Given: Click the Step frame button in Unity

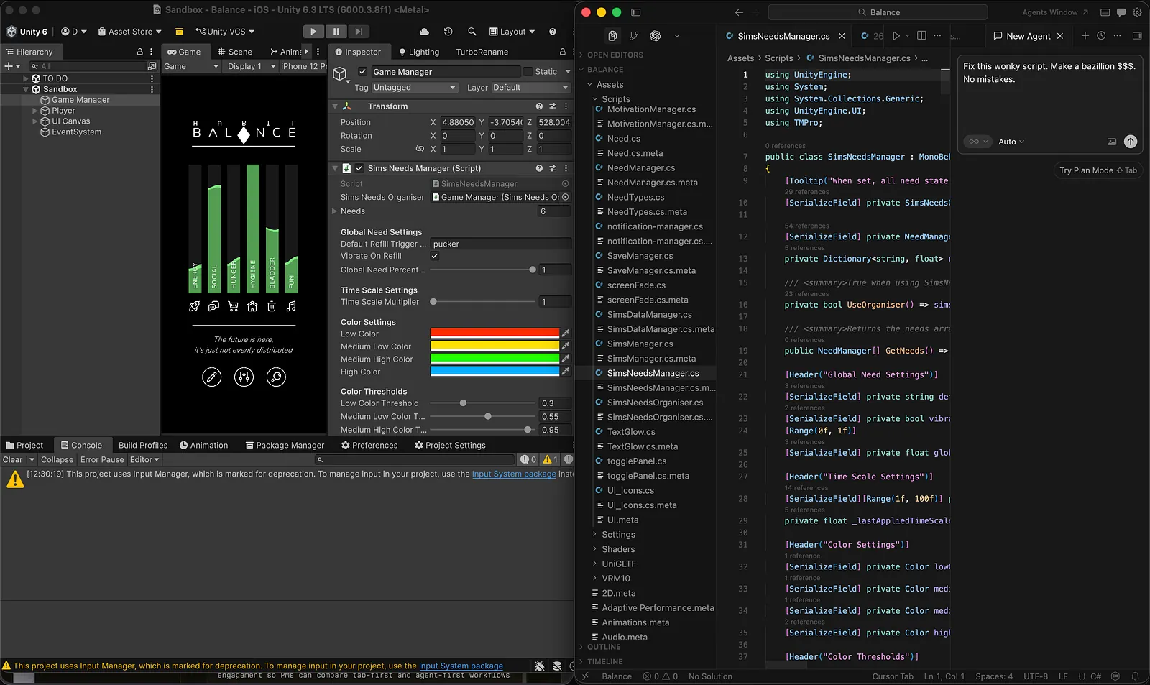Looking at the screenshot, I should (x=359, y=32).
